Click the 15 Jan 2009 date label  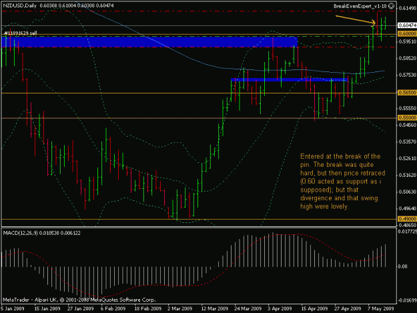coord(47,308)
